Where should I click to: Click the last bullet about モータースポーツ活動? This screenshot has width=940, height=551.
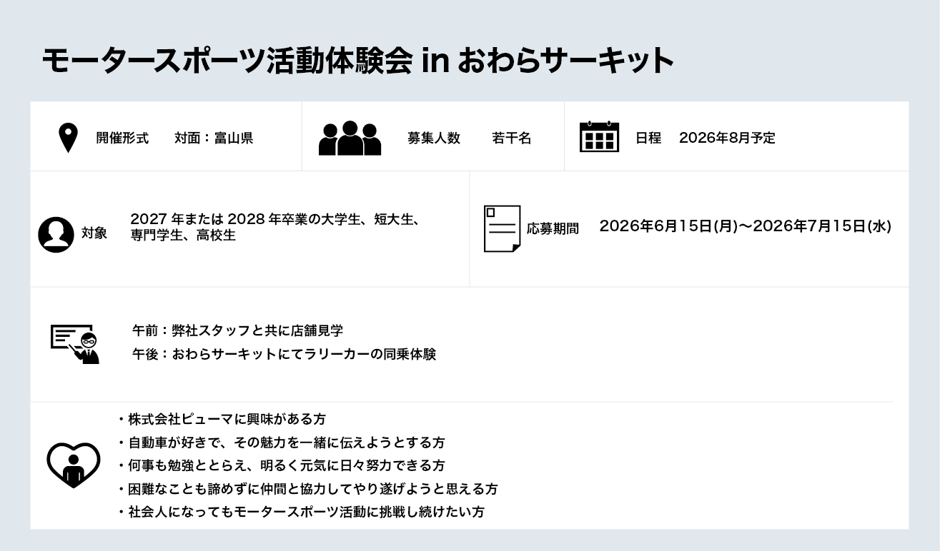point(305,512)
